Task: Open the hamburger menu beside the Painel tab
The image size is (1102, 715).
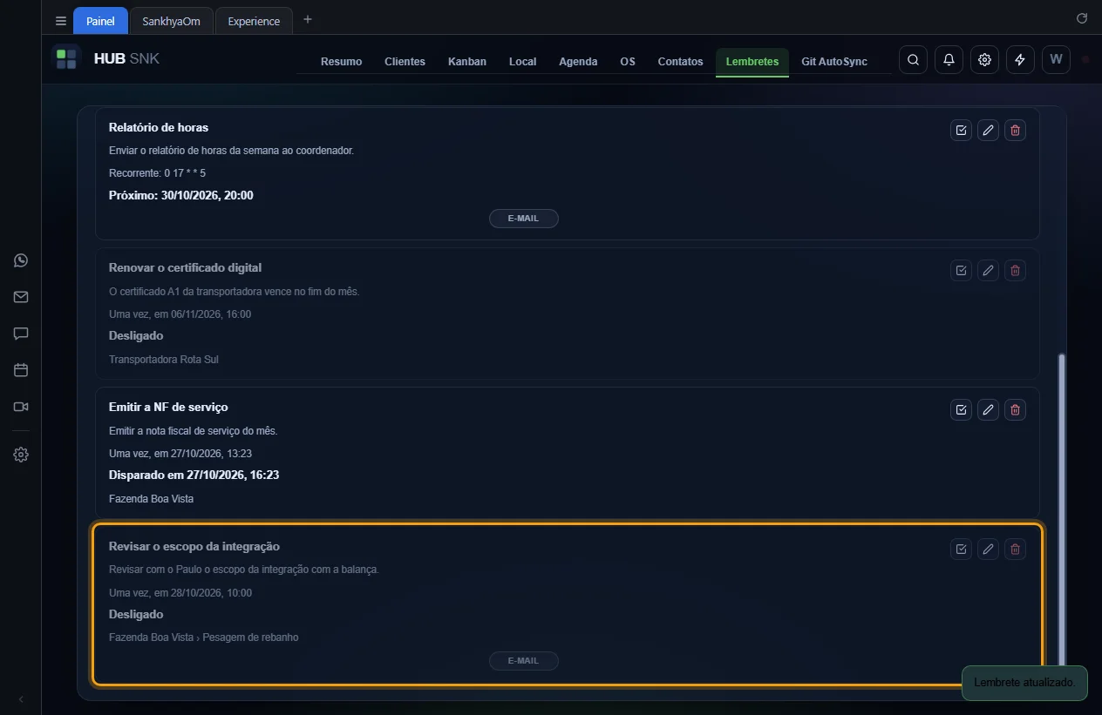Action: (61, 21)
